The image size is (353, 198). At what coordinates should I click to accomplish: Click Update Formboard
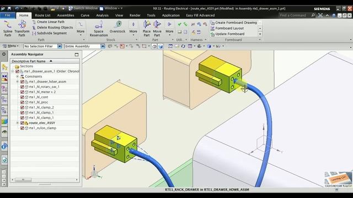pos(227,34)
